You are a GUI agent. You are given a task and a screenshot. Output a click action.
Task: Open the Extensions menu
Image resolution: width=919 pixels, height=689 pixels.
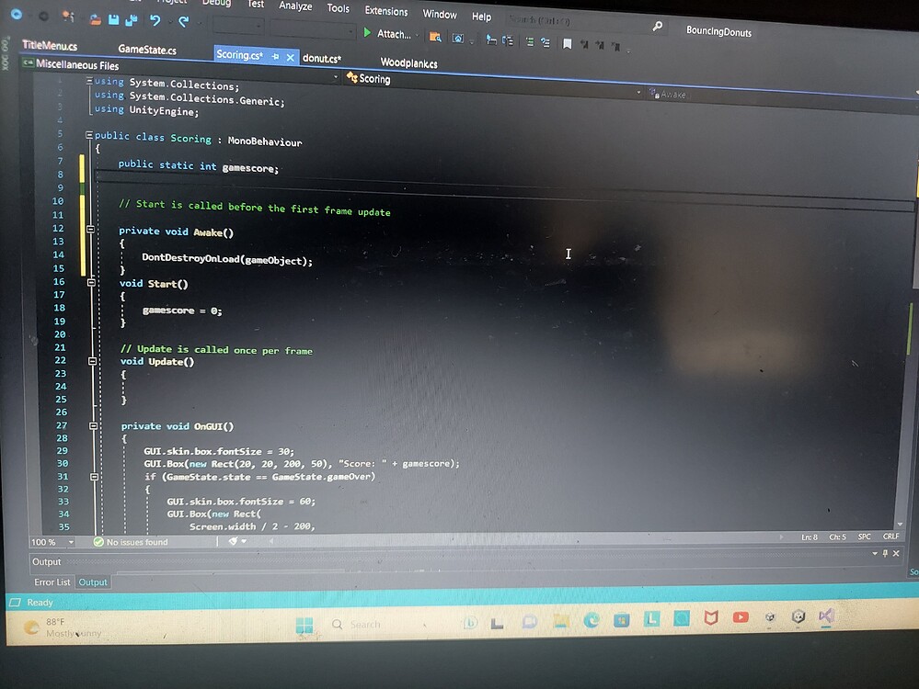pos(385,11)
